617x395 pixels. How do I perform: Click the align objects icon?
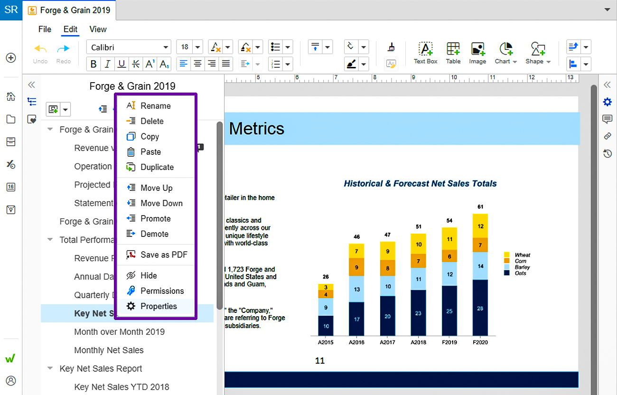point(573,64)
